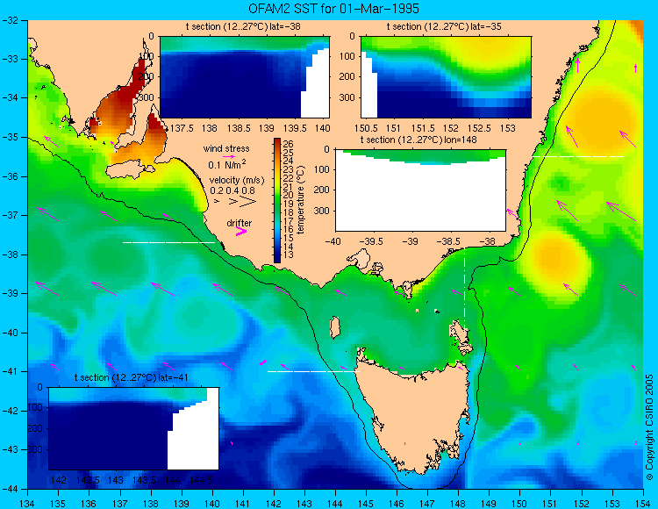Image resolution: width=658 pixels, height=509 pixels.
Task: Select the 13 value on the color bar
Action: coord(288,254)
